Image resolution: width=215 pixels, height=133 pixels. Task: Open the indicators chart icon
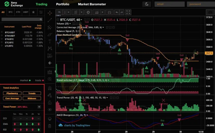pos(97,12)
